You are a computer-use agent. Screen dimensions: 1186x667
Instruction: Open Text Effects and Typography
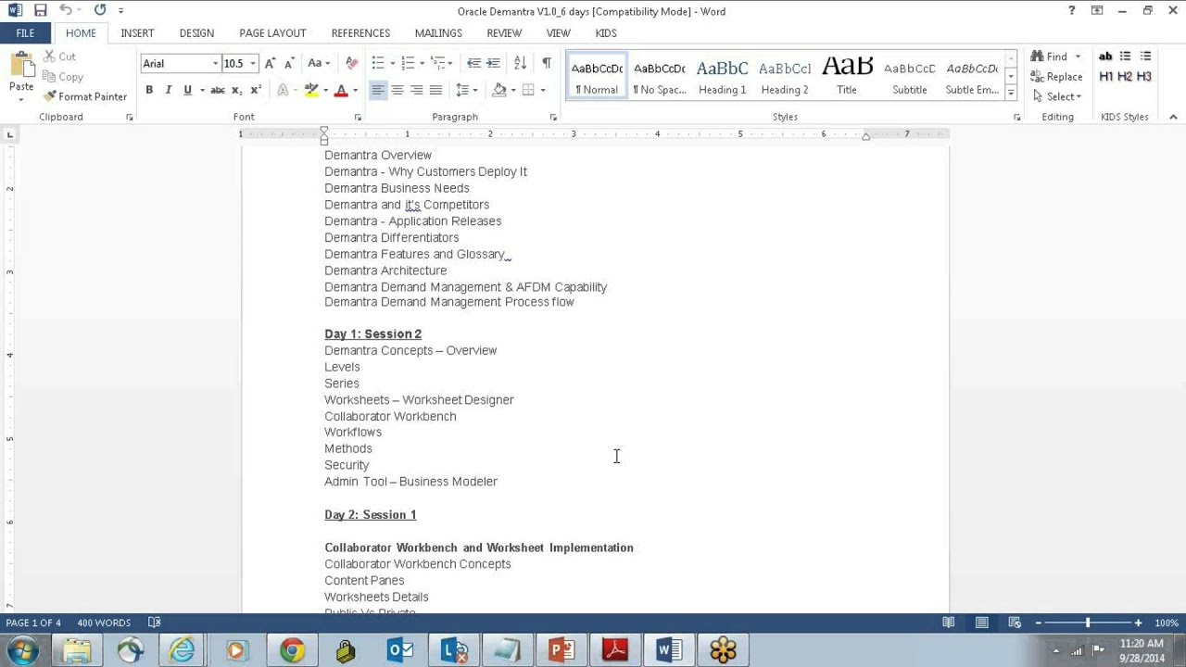point(284,90)
